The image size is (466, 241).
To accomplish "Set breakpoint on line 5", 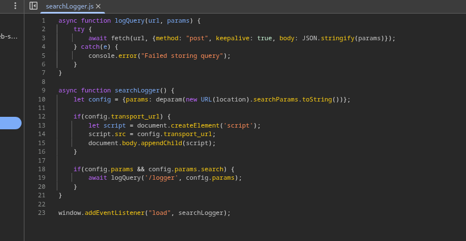I will 43,56.
